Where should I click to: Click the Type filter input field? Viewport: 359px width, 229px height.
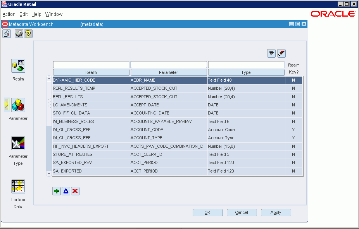click(x=246, y=65)
